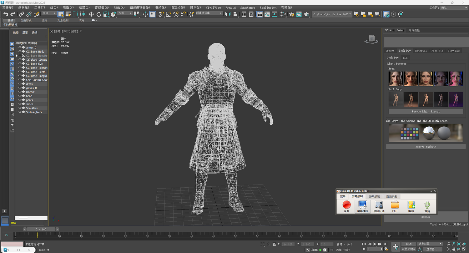Viewport: 469px width, 253px height.
Task: Toggle the Auto key mode button
Action: click(408, 244)
